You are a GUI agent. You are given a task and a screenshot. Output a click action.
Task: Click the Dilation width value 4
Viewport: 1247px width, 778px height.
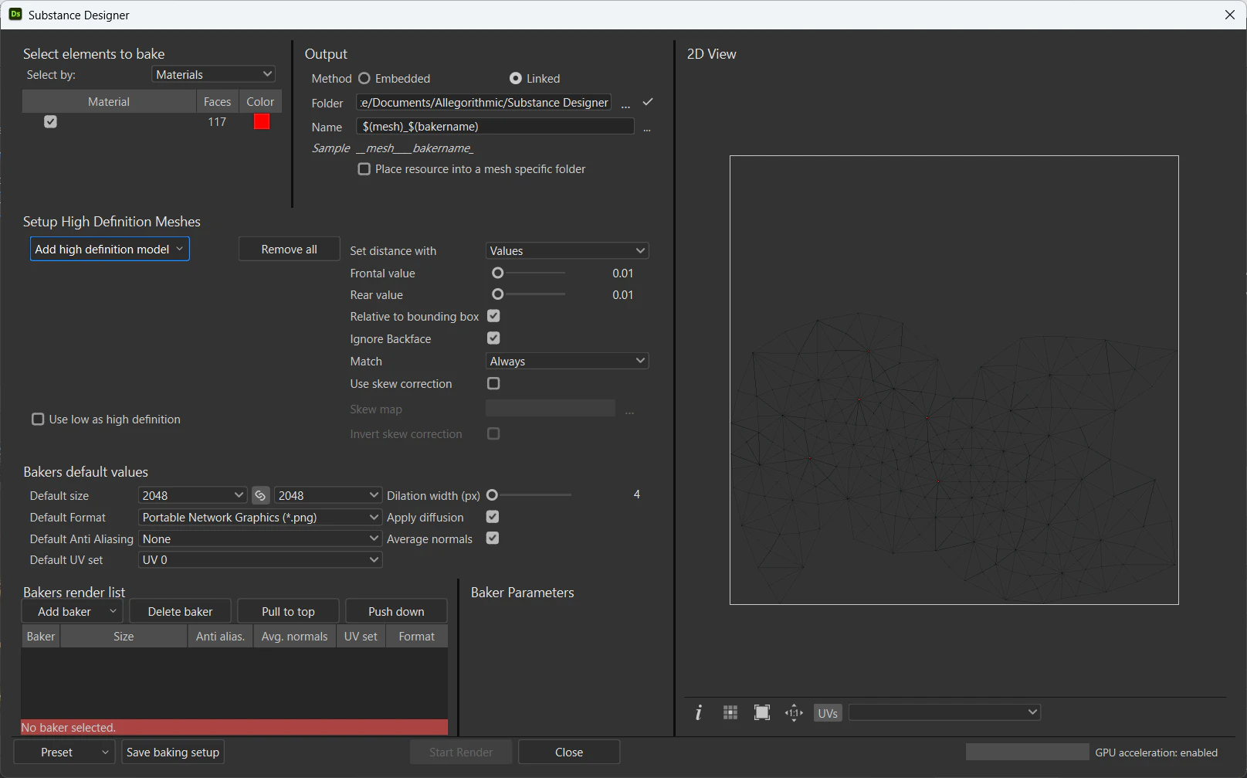637,494
